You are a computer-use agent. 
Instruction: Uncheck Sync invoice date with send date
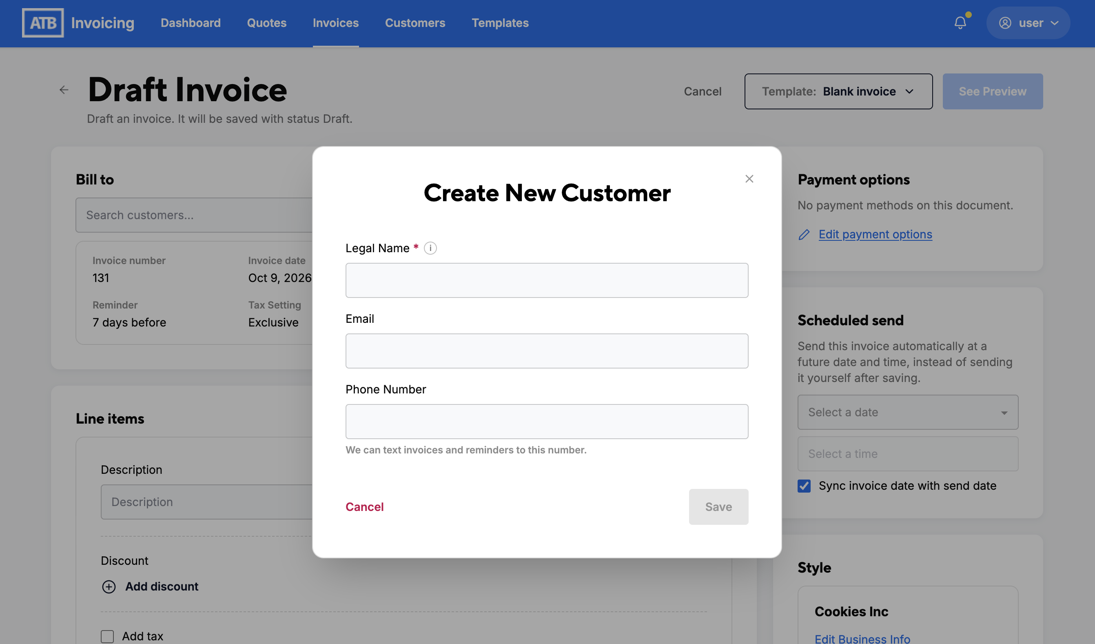point(804,486)
